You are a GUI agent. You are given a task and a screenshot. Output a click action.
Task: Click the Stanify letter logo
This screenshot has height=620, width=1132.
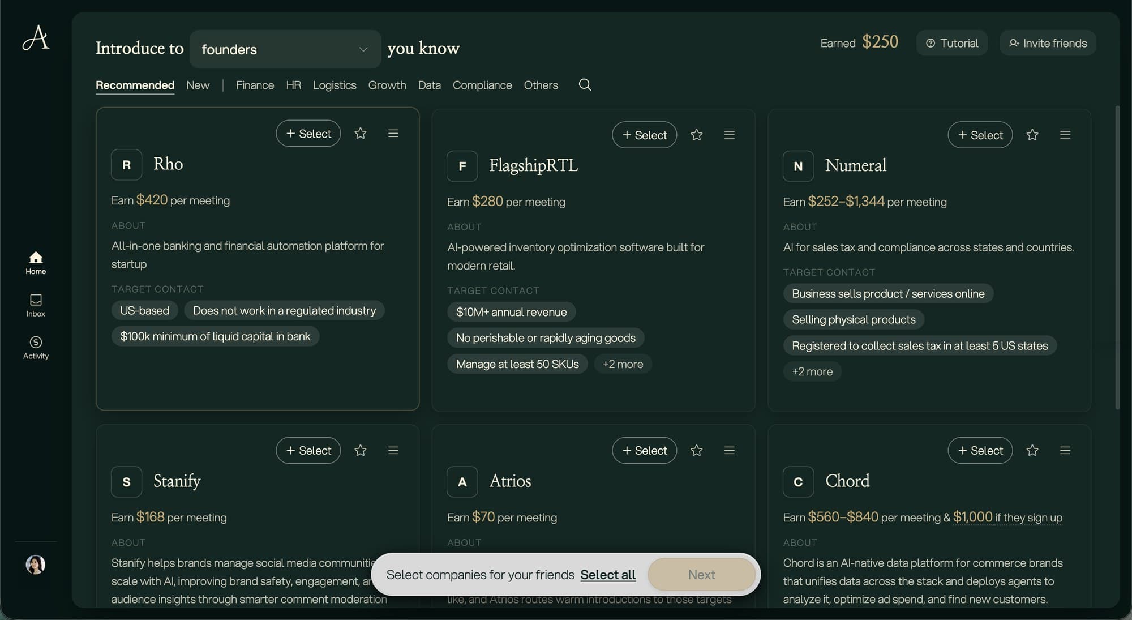[126, 482]
